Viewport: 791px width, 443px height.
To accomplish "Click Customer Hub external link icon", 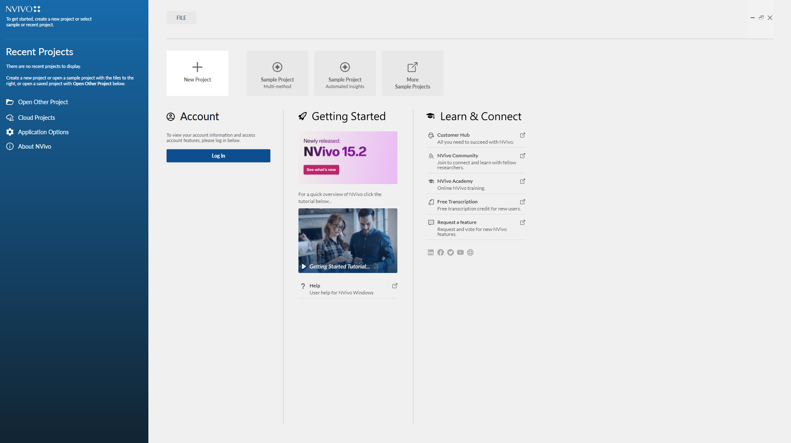I will (x=522, y=135).
